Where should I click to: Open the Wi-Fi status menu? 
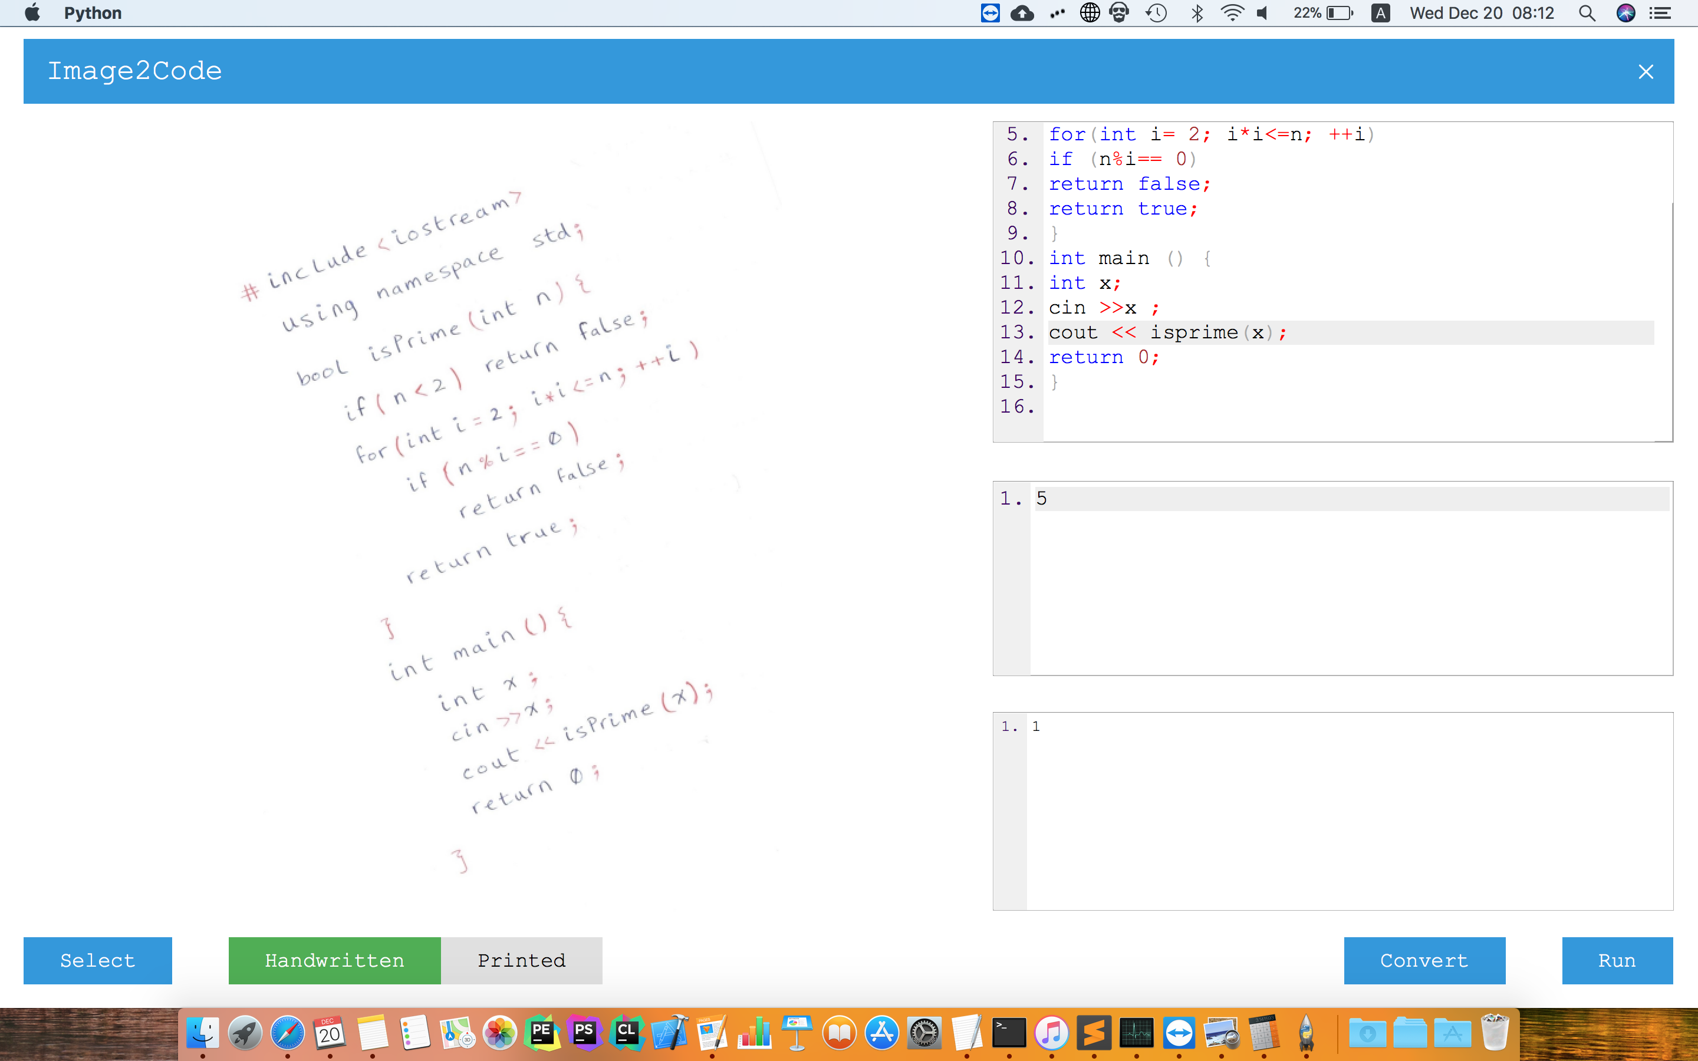point(1232,12)
